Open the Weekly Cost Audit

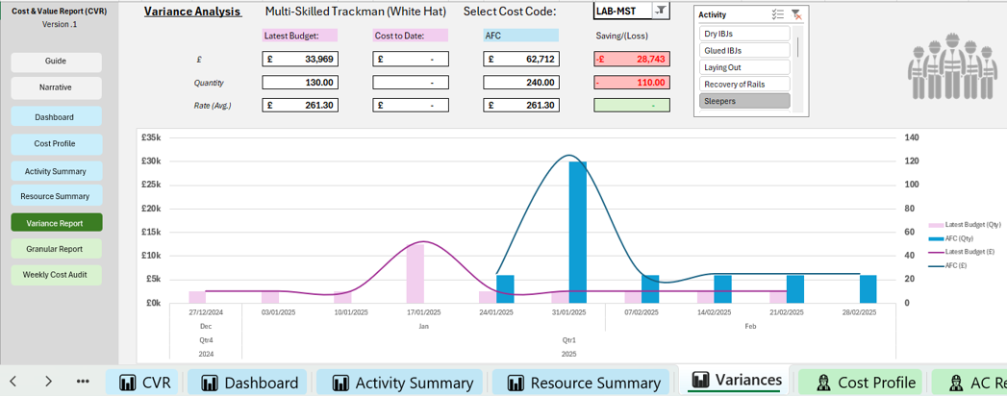[x=56, y=275]
